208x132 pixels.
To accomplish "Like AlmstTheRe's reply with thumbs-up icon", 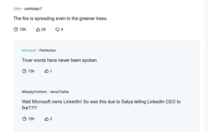I will (x=47, y=119).
